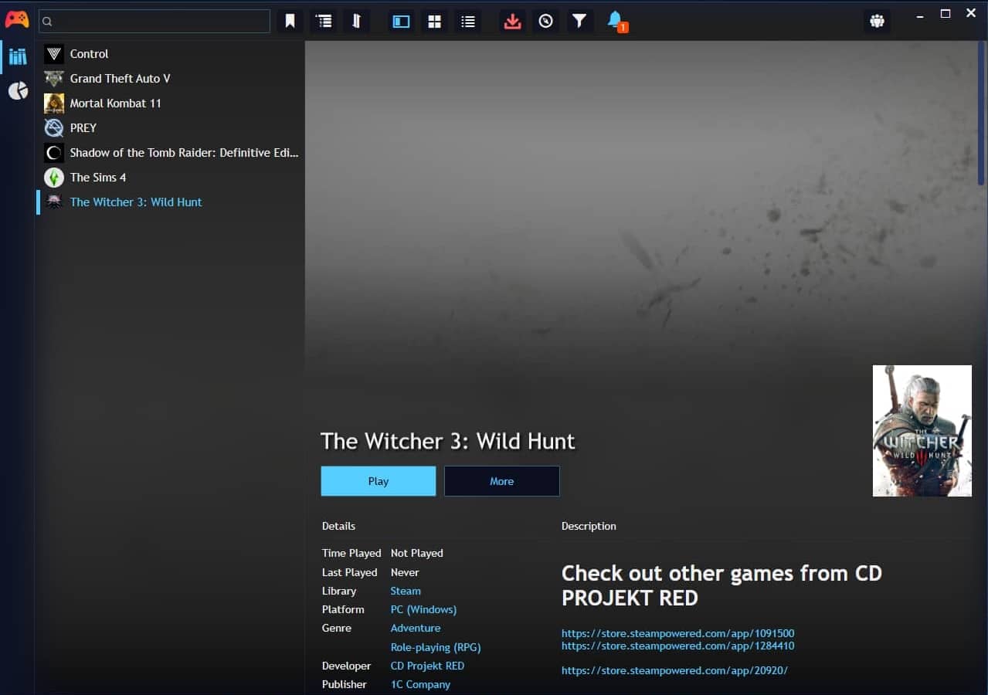Viewport: 988px width, 695px height.
Task: Switch to List view mode
Action: 467,21
